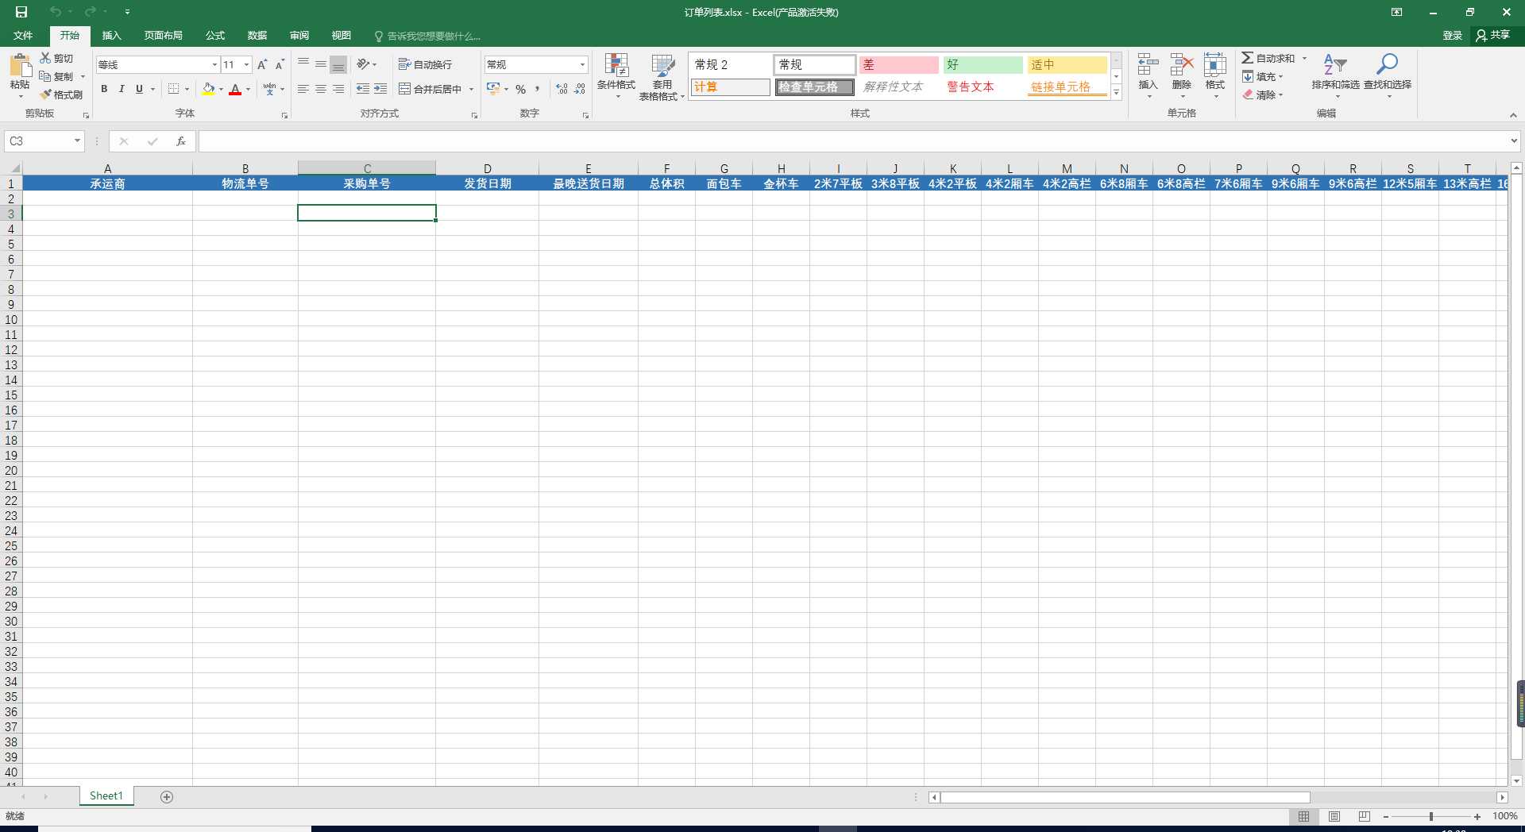The height and width of the screenshot is (832, 1525).
Task: Toggle Bold formatting
Action: (104, 89)
